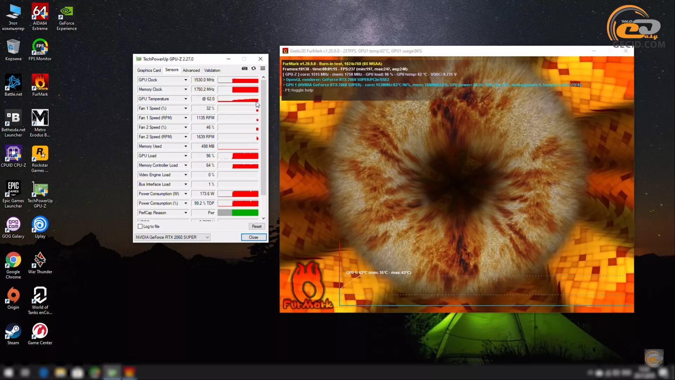Open the Корзина recycle bin icon
Screen dimensions: 675x380
pyautogui.click(x=13, y=50)
